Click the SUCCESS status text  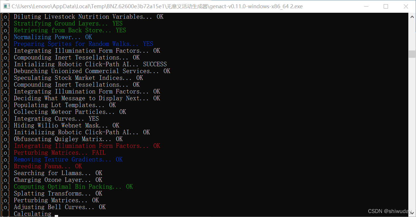155,64
